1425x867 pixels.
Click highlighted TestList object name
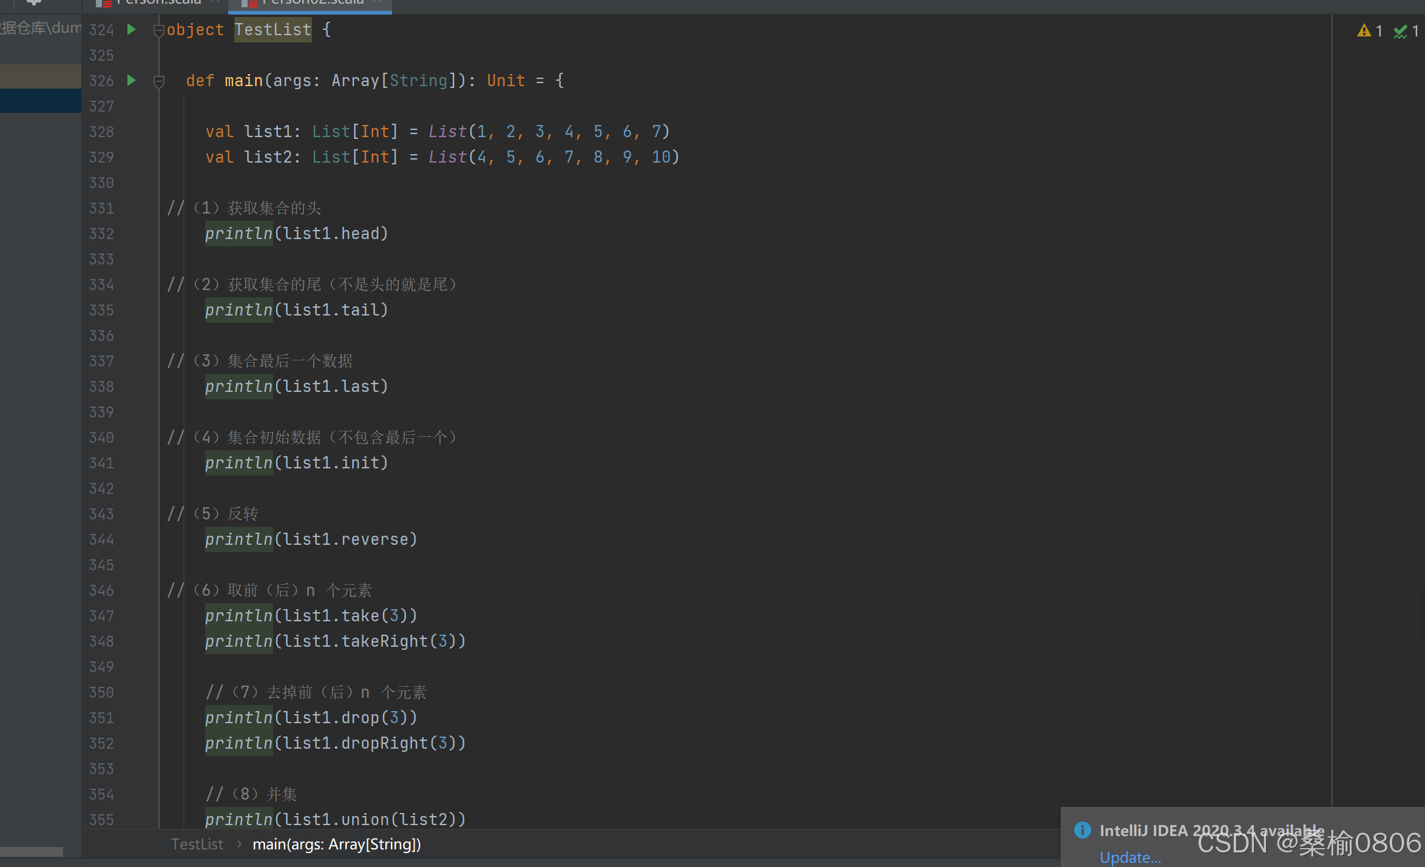272,30
